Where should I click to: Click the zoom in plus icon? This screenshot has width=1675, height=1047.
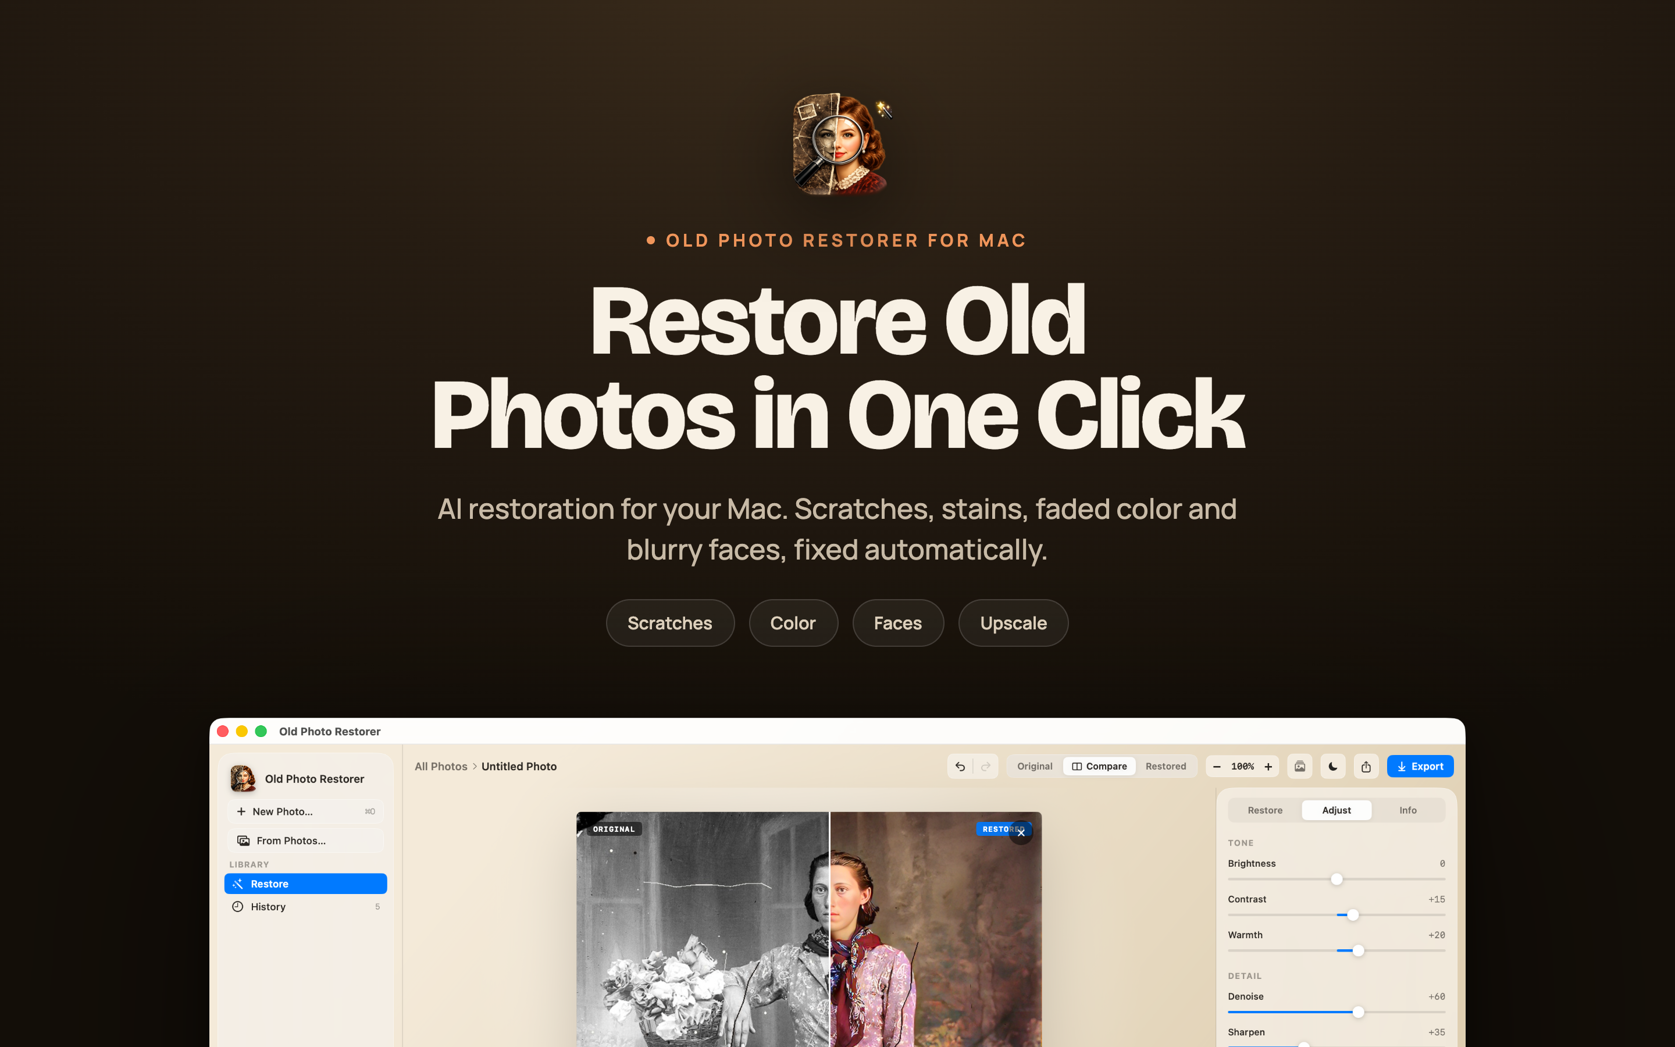[x=1268, y=766]
